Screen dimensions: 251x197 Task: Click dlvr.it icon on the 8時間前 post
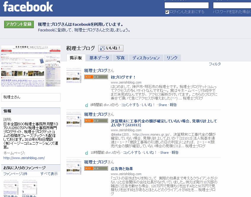[87, 105]
